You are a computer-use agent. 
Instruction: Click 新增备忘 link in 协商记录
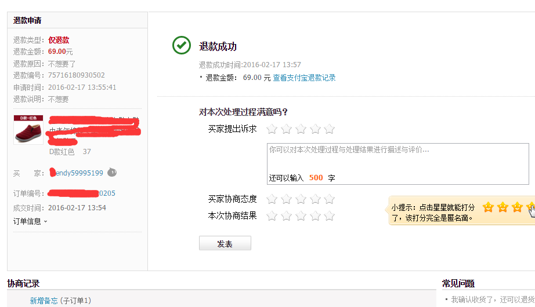tap(44, 301)
